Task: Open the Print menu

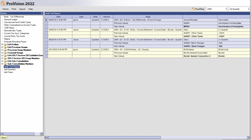Action: 14,9
